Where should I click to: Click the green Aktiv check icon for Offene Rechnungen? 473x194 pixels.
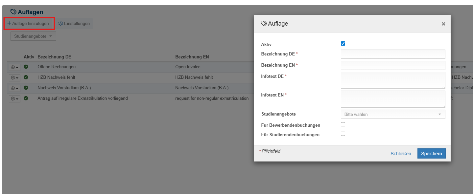[x=26, y=67]
